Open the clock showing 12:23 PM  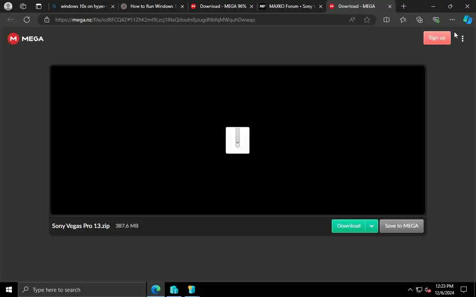point(444,290)
